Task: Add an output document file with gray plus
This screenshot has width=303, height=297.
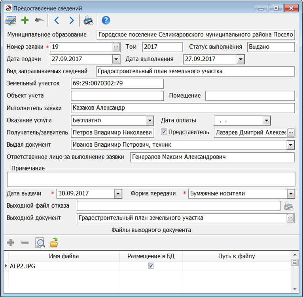Action: point(11,242)
